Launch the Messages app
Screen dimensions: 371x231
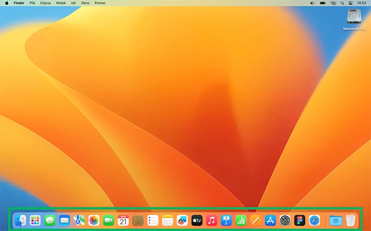pyautogui.click(x=49, y=221)
